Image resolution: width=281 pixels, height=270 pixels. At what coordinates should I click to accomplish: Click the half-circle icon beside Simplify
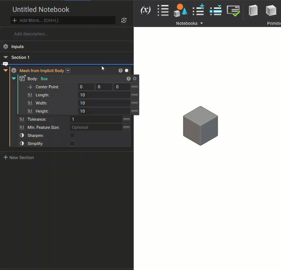pyautogui.click(x=22, y=143)
